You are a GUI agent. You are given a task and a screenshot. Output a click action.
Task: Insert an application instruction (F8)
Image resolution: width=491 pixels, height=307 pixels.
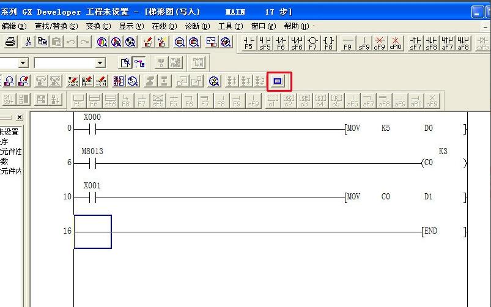[x=328, y=42]
